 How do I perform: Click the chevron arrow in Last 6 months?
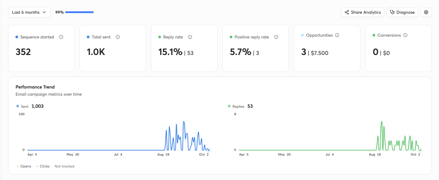pyautogui.click(x=44, y=12)
